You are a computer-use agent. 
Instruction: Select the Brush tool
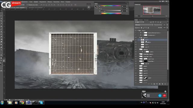[x=2, y=29]
